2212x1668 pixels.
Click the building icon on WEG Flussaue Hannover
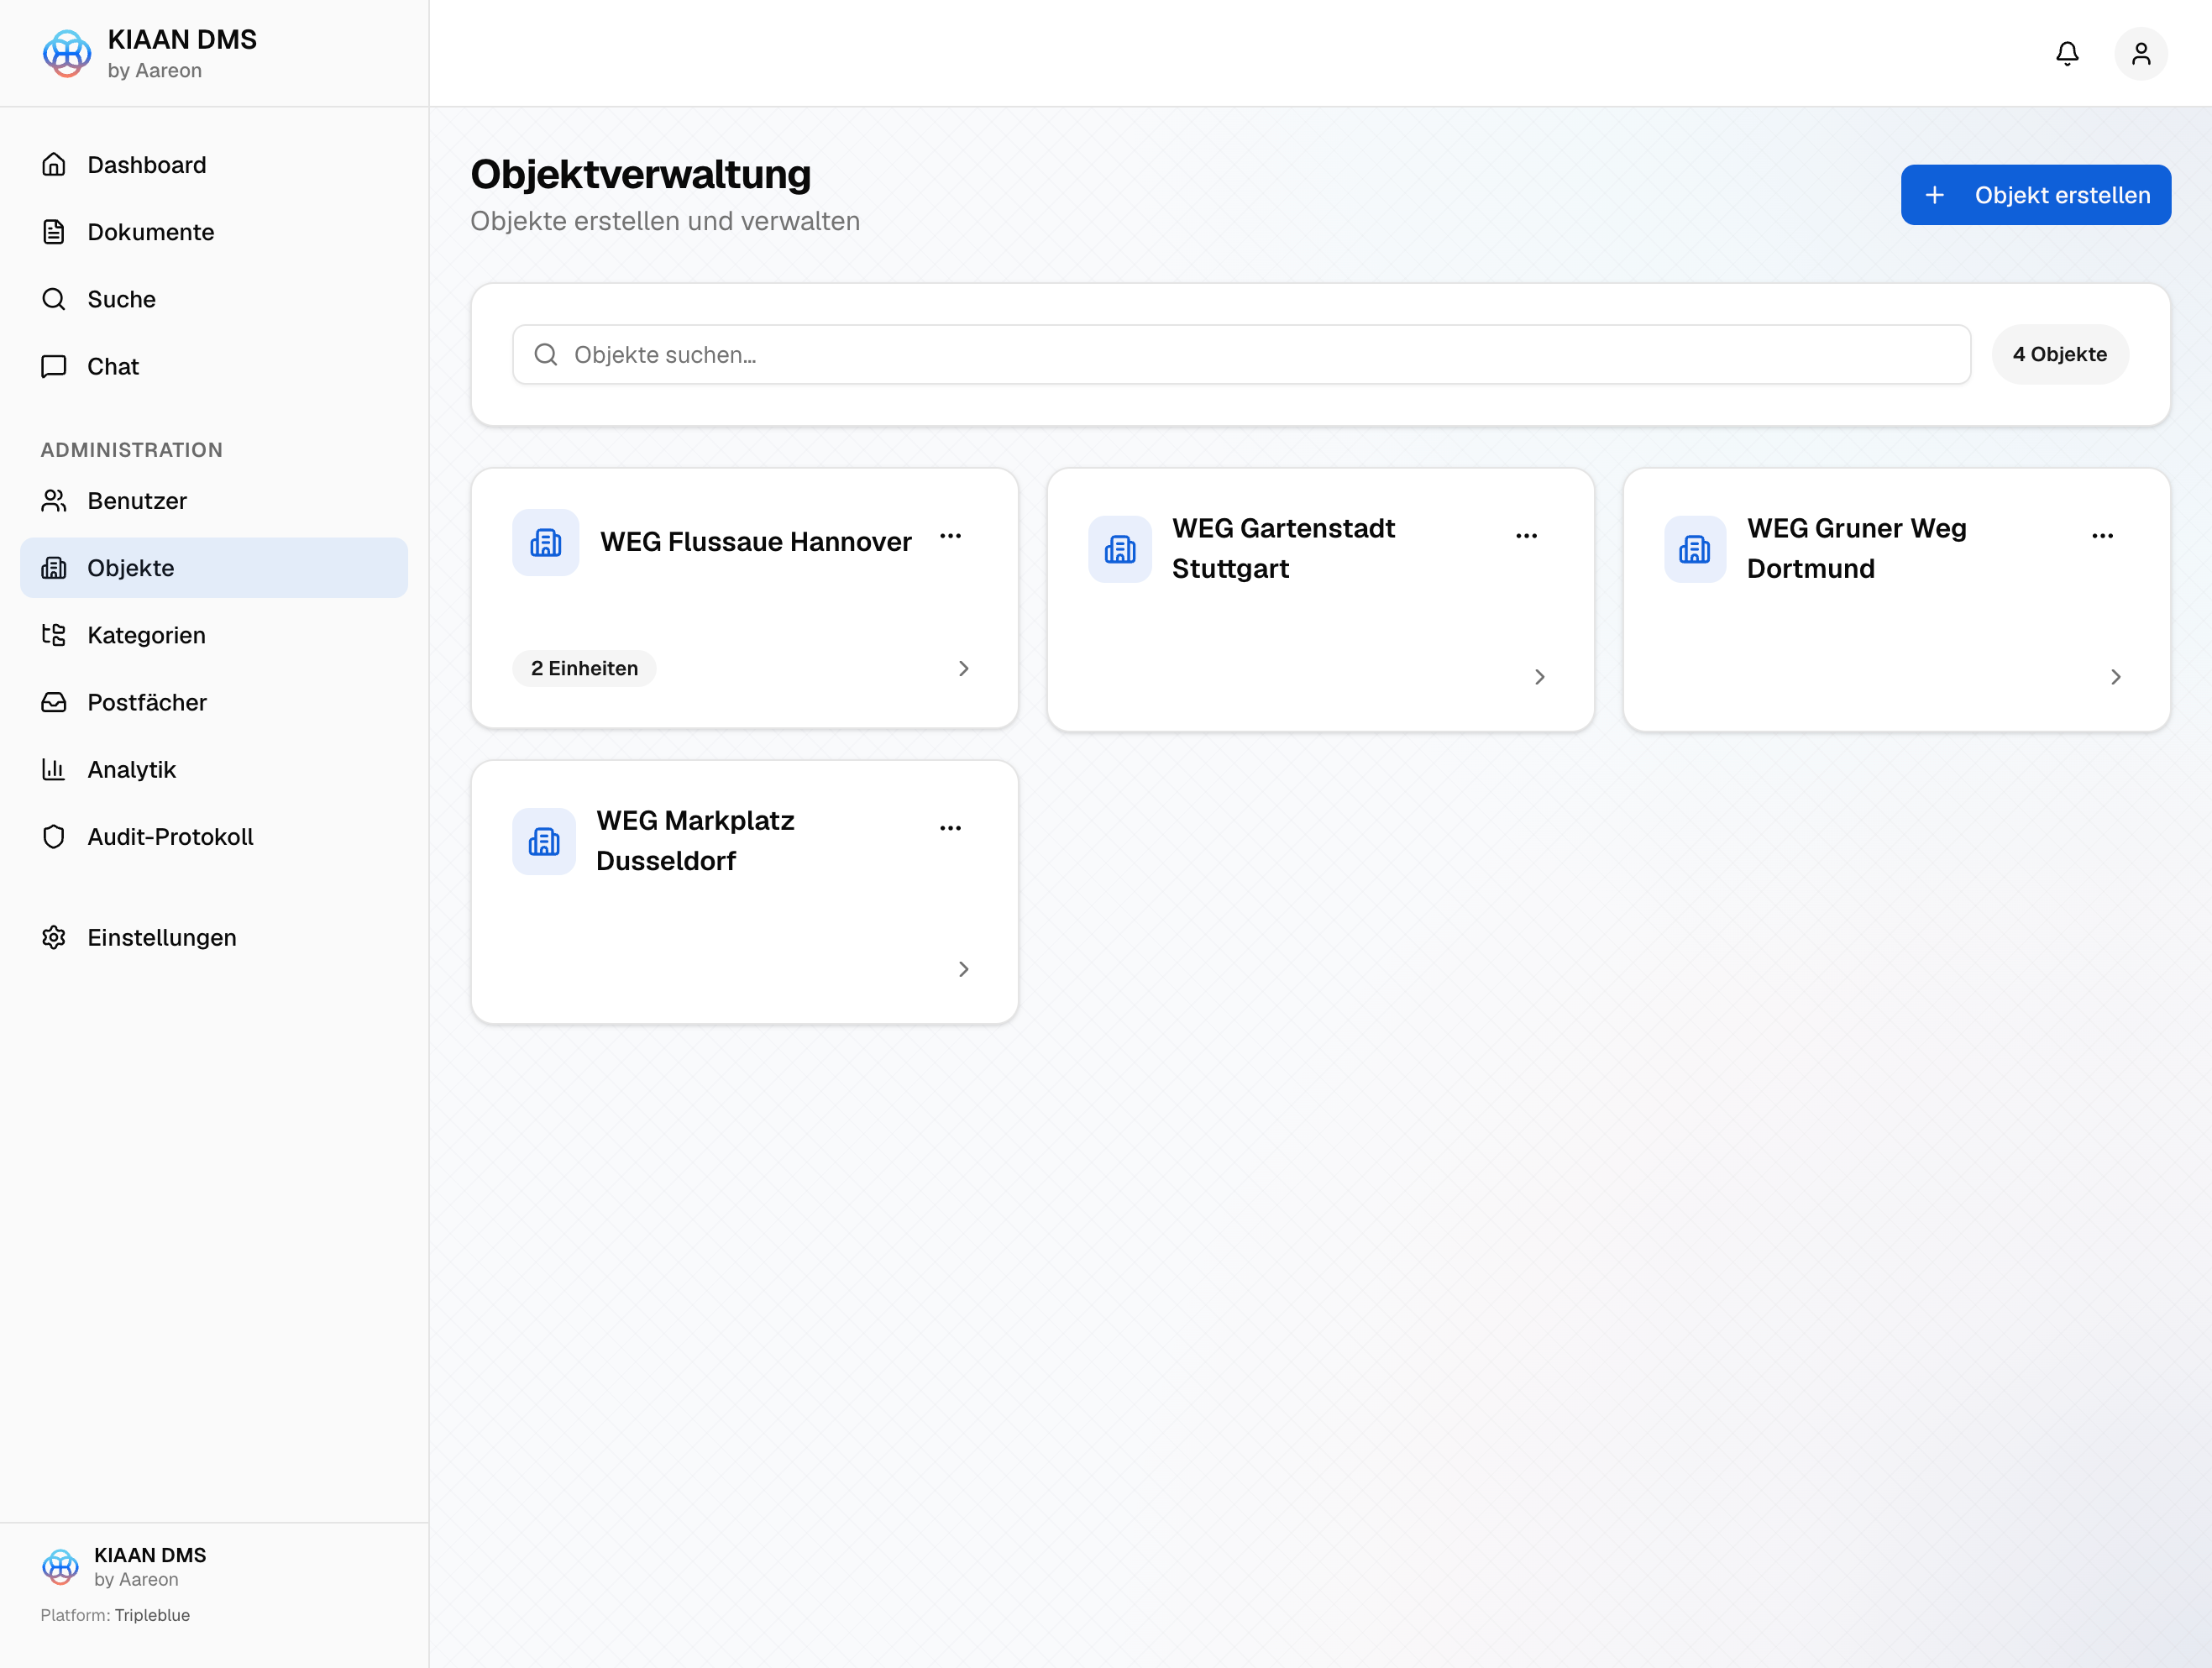click(x=546, y=542)
